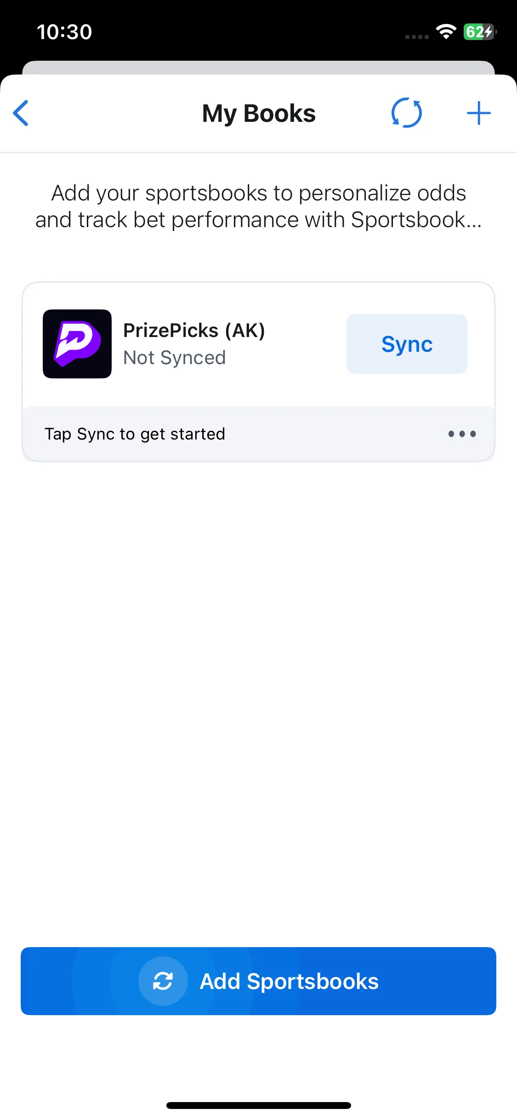Tap the Sync button for PrizePicks
The height and width of the screenshot is (1120, 517).
407,344
